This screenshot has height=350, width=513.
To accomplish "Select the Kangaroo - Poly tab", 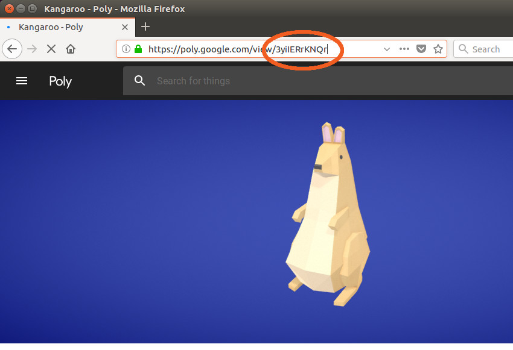I will [x=68, y=27].
